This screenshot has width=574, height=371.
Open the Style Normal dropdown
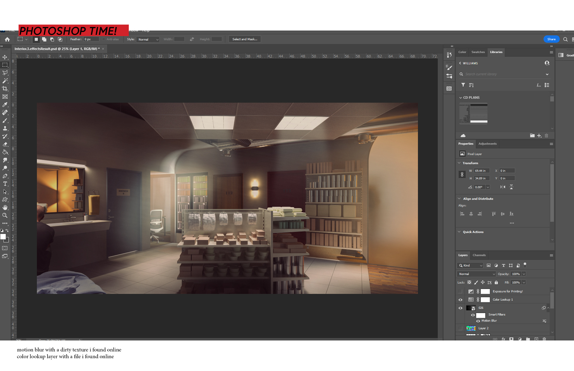tap(148, 39)
